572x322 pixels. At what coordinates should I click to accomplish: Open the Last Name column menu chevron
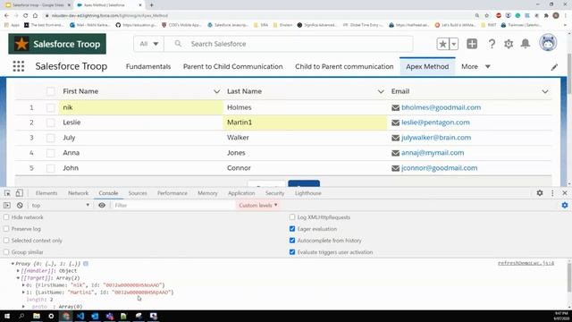coord(381,91)
